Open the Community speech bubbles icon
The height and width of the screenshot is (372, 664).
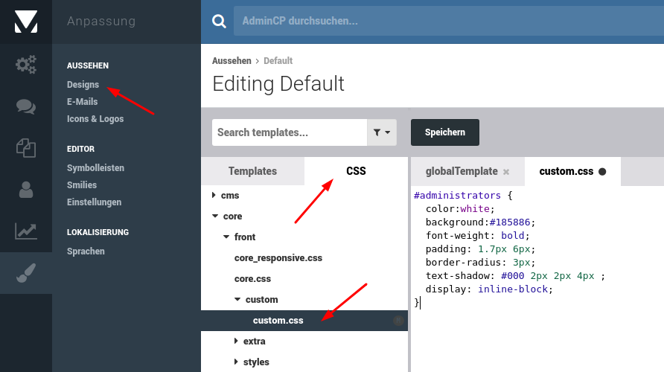tap(26, 106)
